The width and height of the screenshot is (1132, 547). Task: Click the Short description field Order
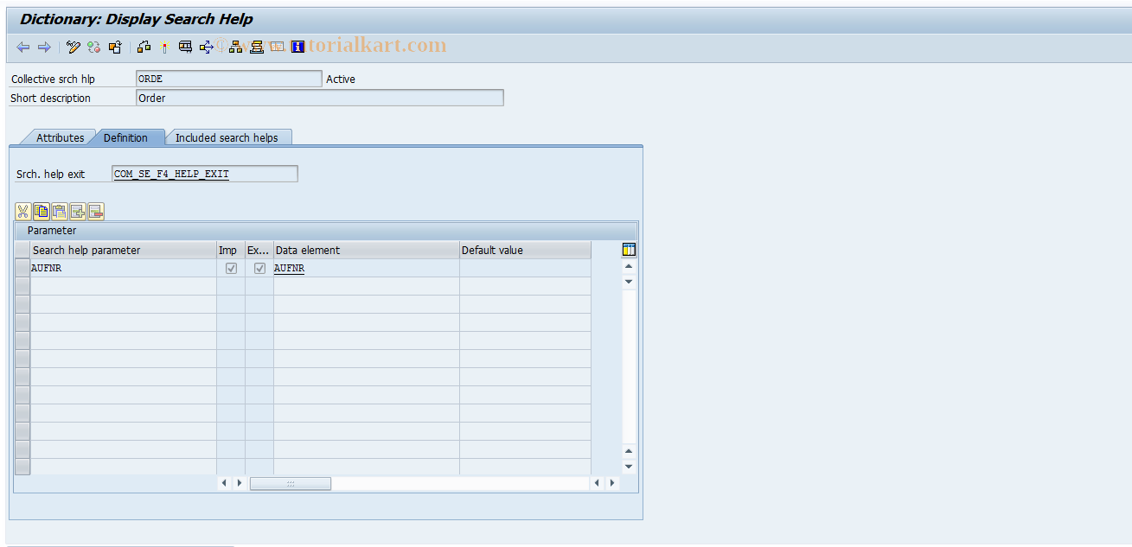319,98
